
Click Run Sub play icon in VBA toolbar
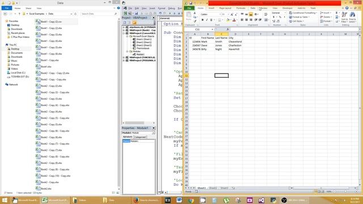click(170, 14)
